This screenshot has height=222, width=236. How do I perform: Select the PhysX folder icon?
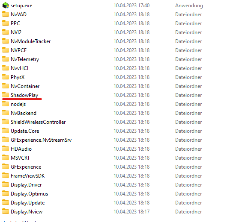(x=6, y=77)
